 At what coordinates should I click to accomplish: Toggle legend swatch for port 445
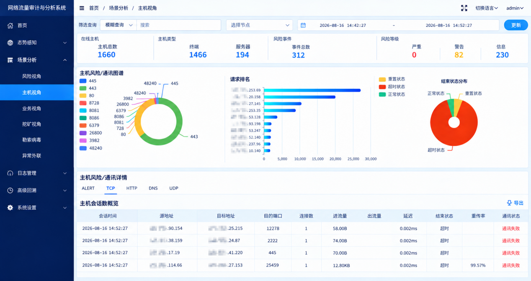point(83,81)
